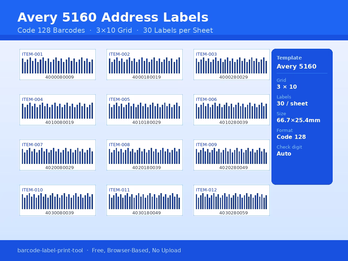
Task: Select barcode number 4020280049
Action: [x=234, y=168]
